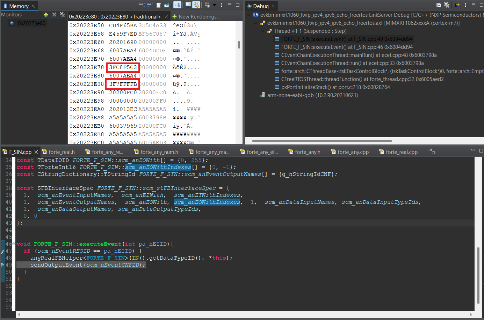Click the Switch Memory Monitor icon
This screenshot has height=320, width=484.
point(207,5)
